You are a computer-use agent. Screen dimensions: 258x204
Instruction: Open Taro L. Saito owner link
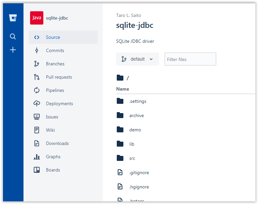click(129, 15)
